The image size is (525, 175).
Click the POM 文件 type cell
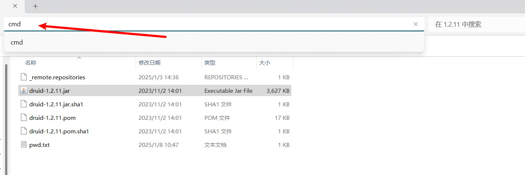coord(217,118)
